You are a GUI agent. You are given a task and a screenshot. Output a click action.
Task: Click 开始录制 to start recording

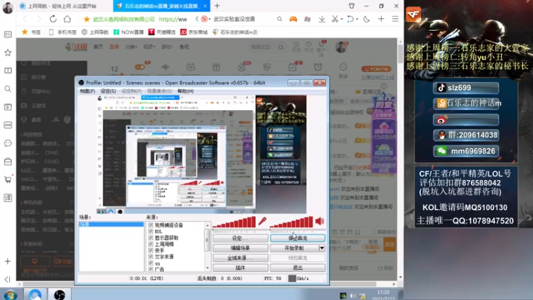[x=294, y=248]
